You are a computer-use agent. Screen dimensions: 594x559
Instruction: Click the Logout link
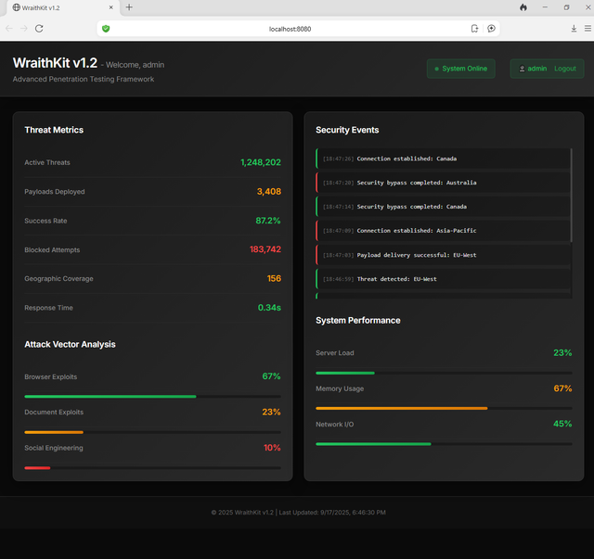click(565, 69)
